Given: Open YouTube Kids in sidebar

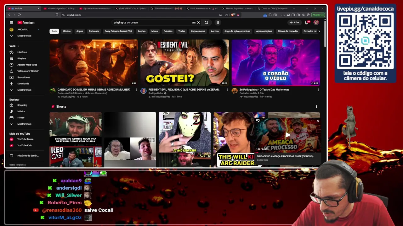Looking at the screenshot, I should pos(24,145).
